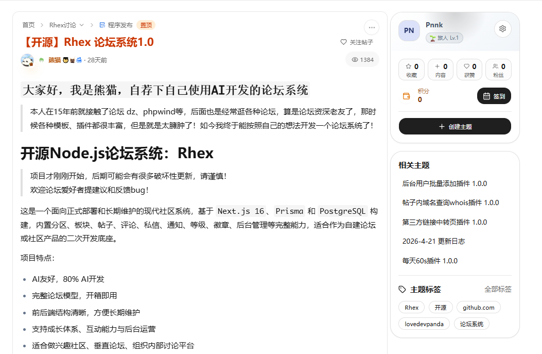Screen dimensions: 542x354
Task: Click the 熊猫 author avatar
Action: pyautogui.click(x=27, y=60)
